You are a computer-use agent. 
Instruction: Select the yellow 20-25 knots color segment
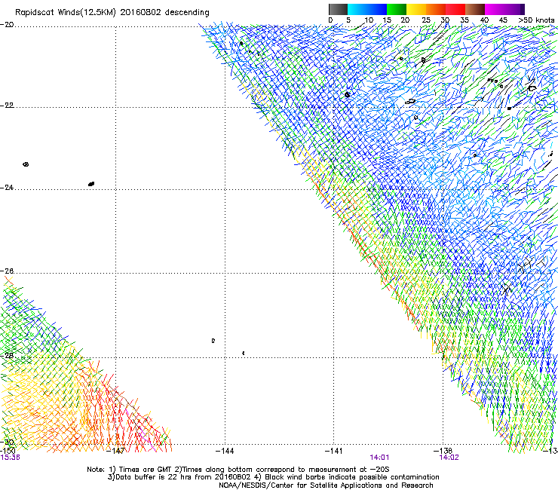point(416,9)
